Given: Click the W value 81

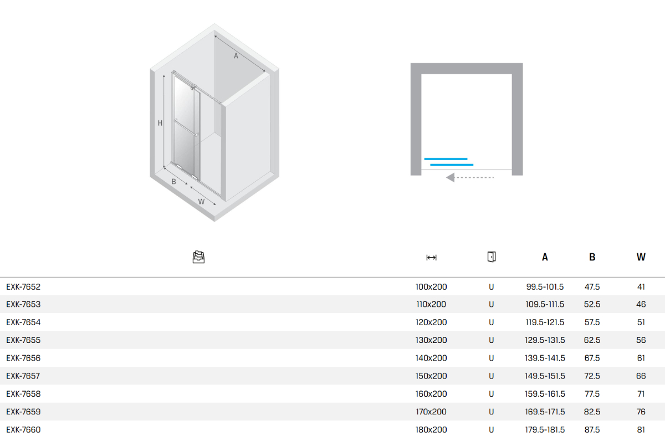Looking at the screenshot, I should click(641, 429).
